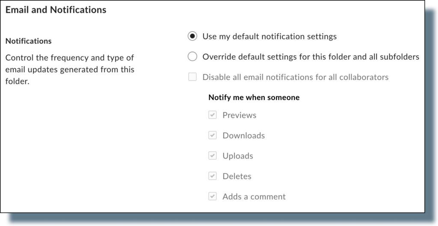Click the 'Deletes' option label
This screenshot has height=226, width=438.
click(x=237, y=176)
